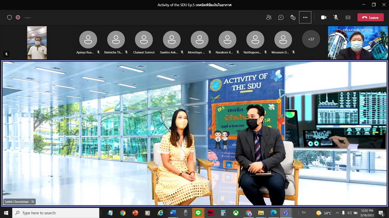The height and width of the screenshot is (218, 389).
Task: Open the meeting chat
Action: pyautogui.click(x=281, y=17)
